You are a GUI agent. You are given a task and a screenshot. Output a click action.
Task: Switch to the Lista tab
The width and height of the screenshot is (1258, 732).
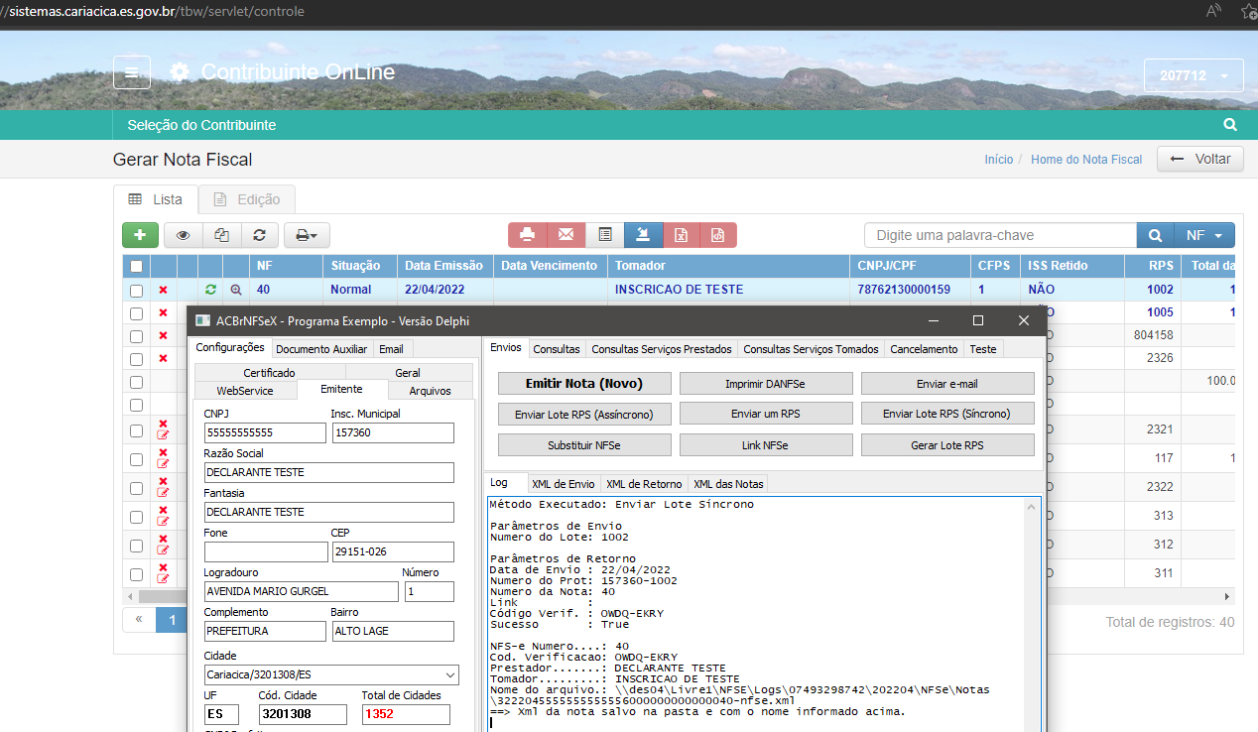[x=156, y=199]
